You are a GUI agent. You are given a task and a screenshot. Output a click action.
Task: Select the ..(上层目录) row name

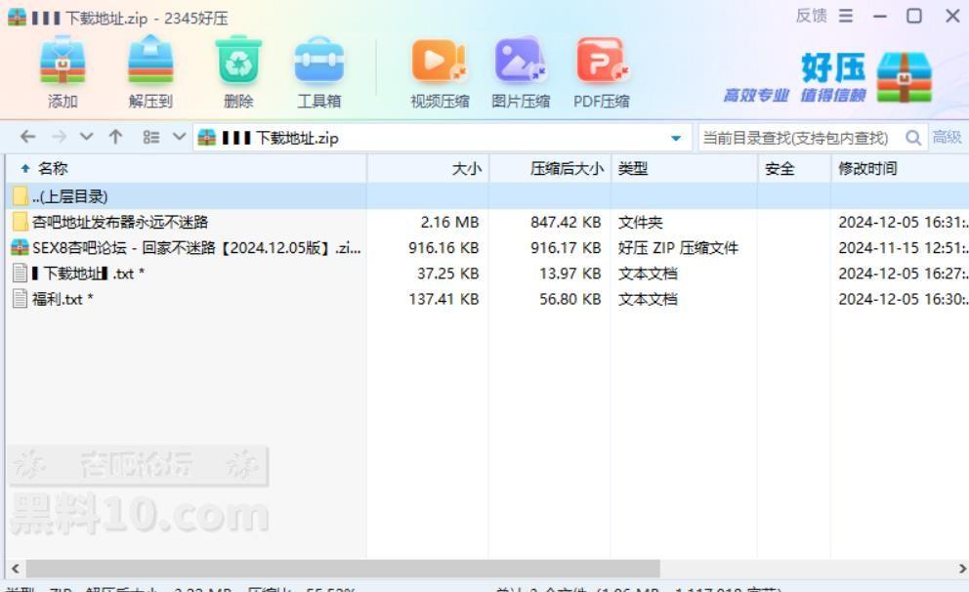(x=69, y=196)
